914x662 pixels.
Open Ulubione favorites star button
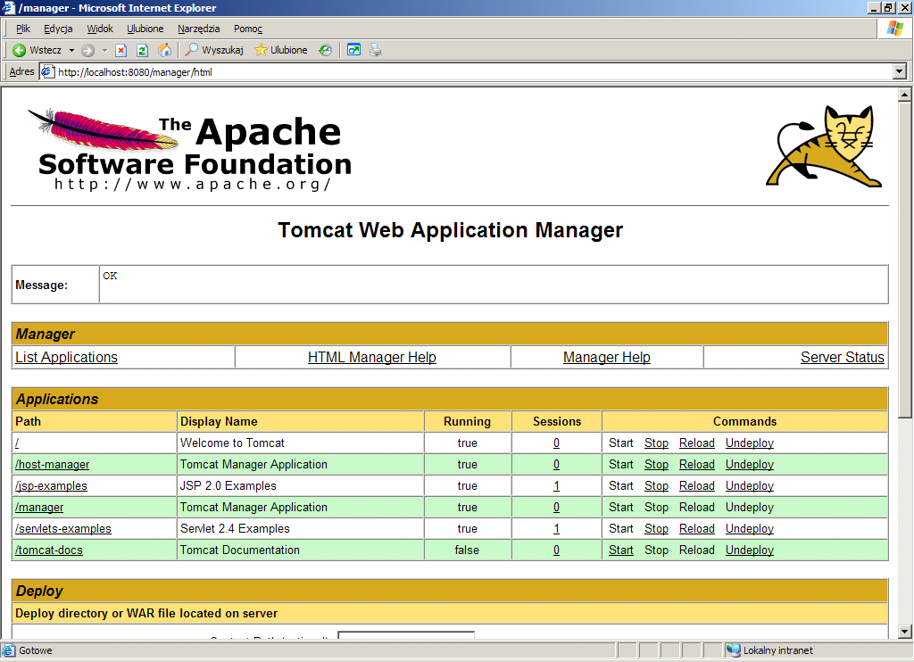(281, 50)
